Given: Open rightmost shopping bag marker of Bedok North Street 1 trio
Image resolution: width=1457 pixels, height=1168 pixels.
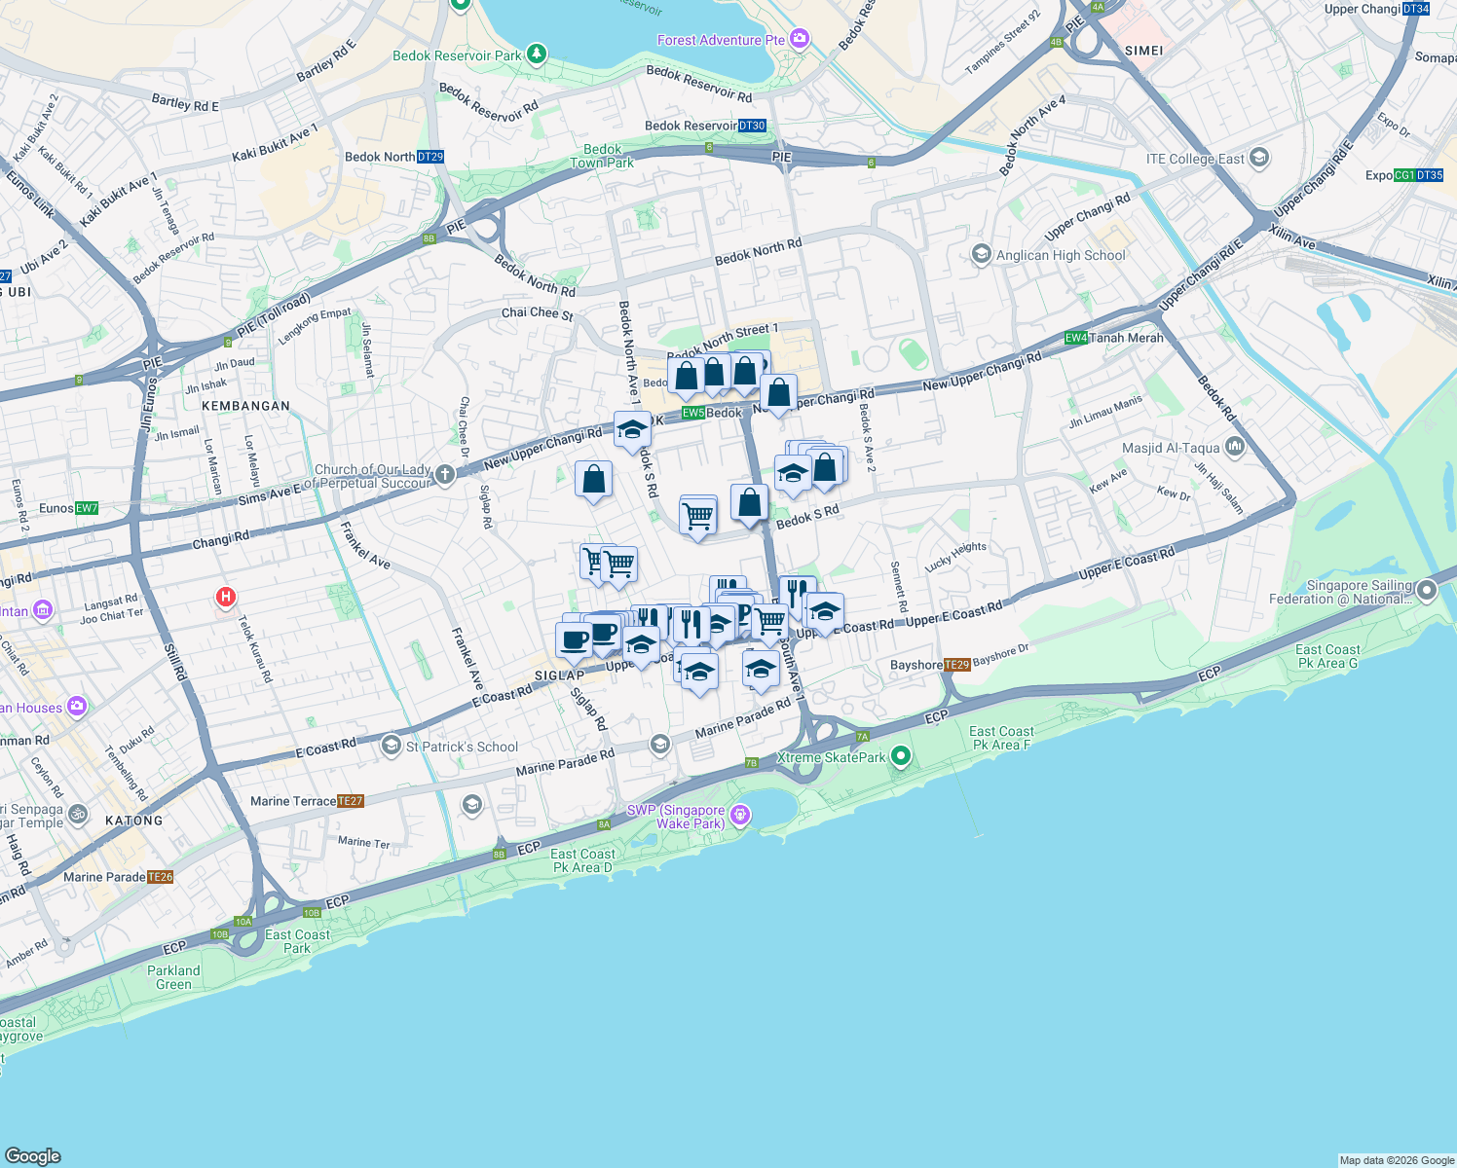Looking at the screenshot, I should (745, 371).
